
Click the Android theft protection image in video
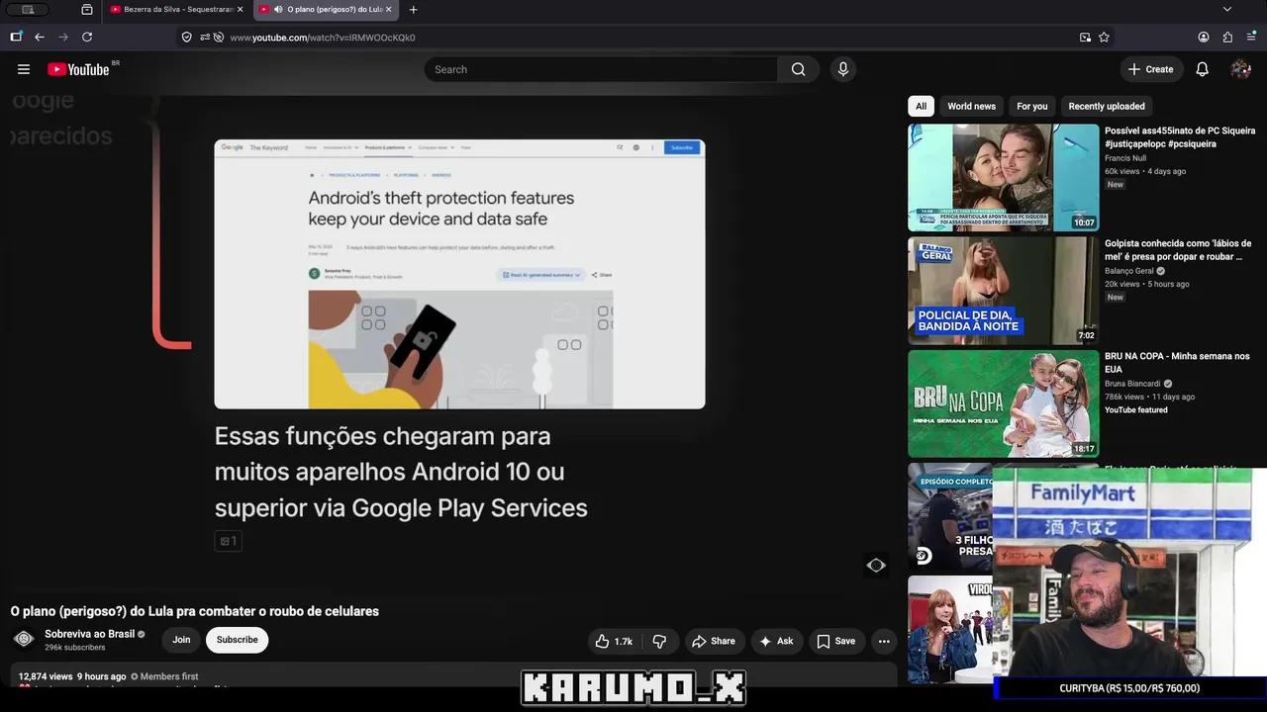click(x=459, y=274)
